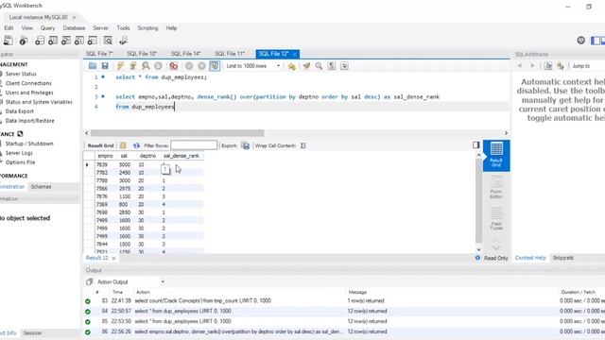Switch to SQL File 10 tab
605x340 pixels.
point(142,54)
